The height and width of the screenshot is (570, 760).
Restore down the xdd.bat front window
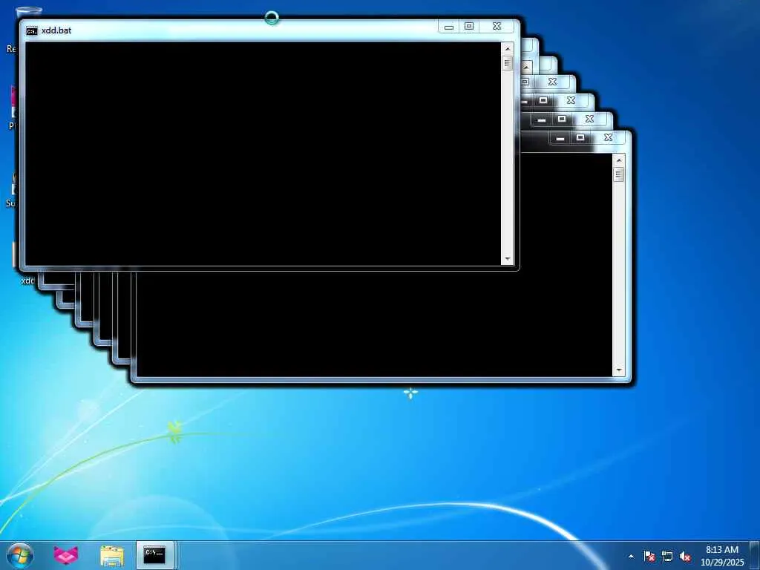469,27
